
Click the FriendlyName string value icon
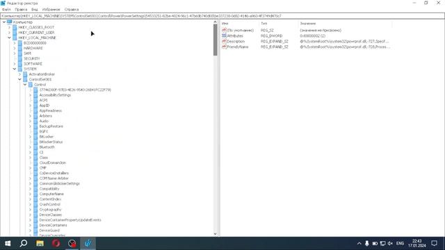click(x=224, y=47)
